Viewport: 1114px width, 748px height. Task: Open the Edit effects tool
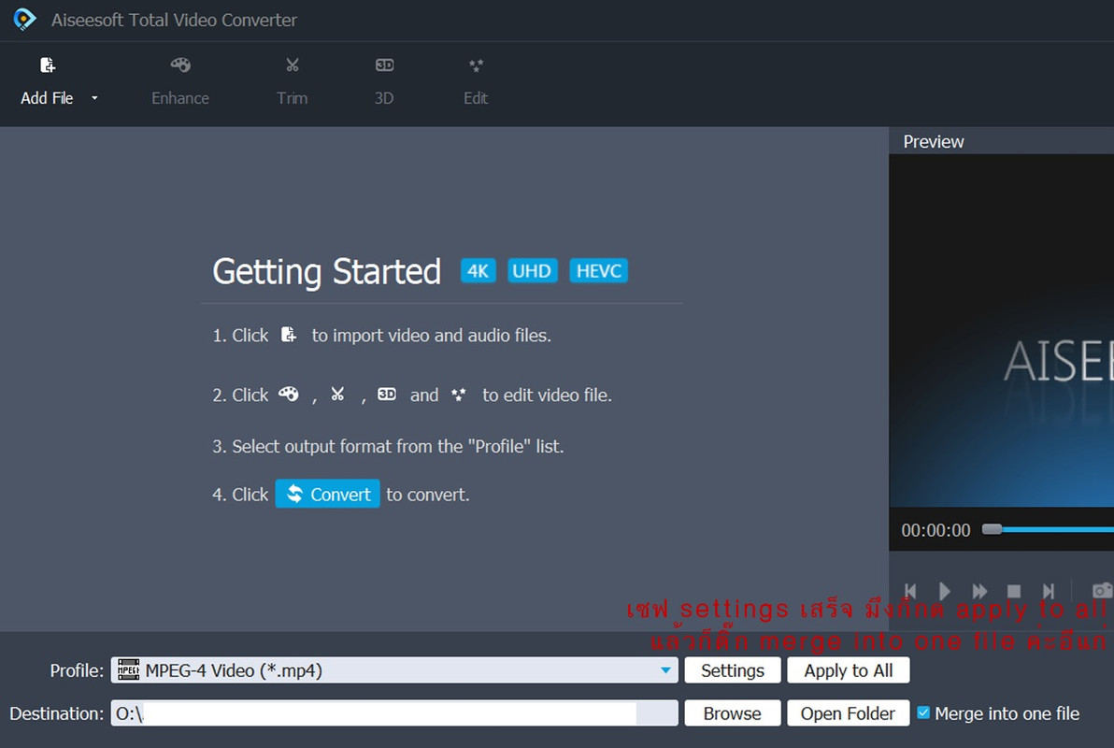476,81
